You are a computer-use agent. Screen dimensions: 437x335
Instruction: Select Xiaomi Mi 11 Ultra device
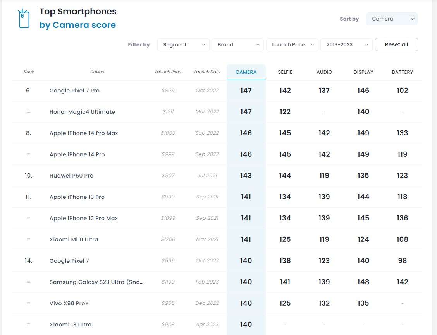pos(74,239)
